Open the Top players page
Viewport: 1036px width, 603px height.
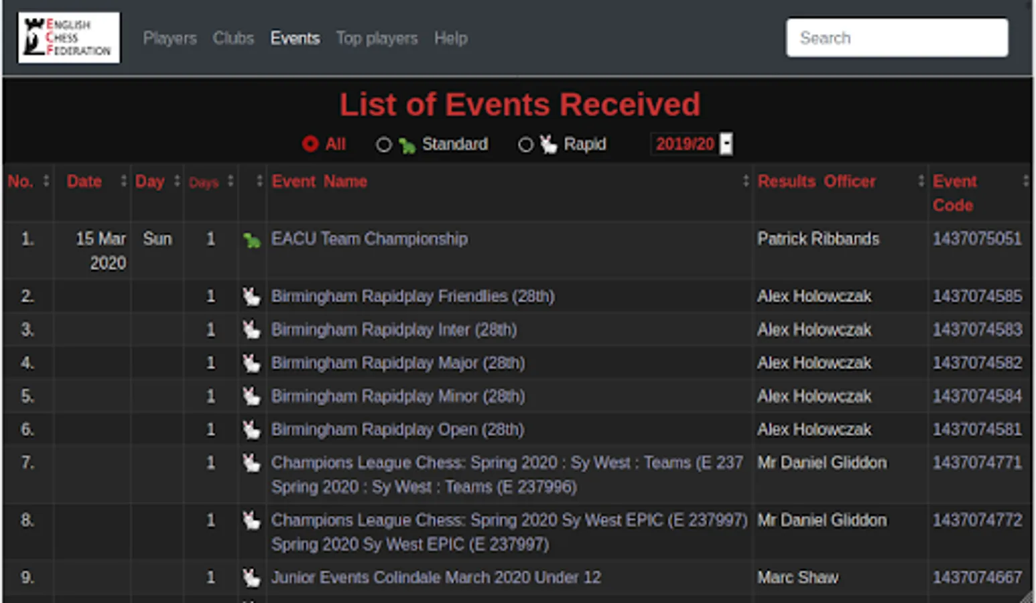click(377, 38)
